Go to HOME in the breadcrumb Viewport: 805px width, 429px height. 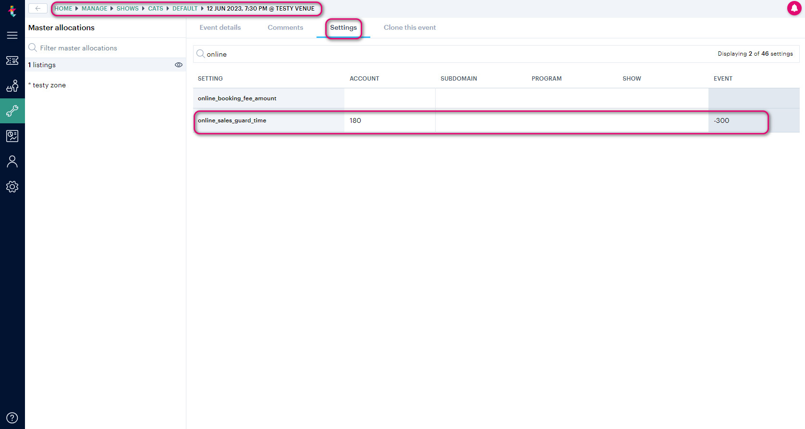point(63,9)
